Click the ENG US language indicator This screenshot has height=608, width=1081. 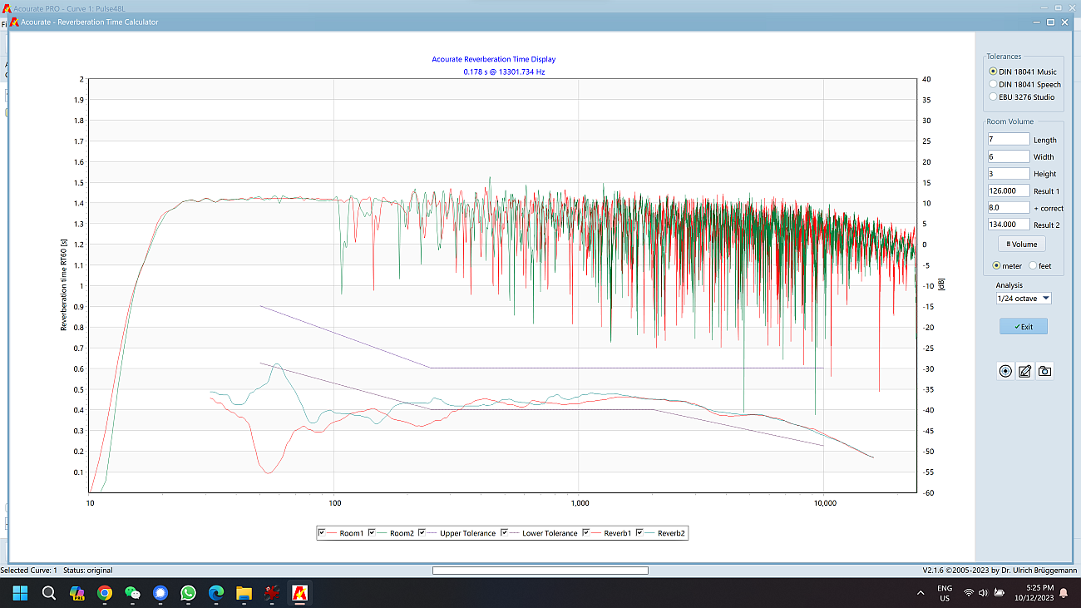click(x=945, y=593)
